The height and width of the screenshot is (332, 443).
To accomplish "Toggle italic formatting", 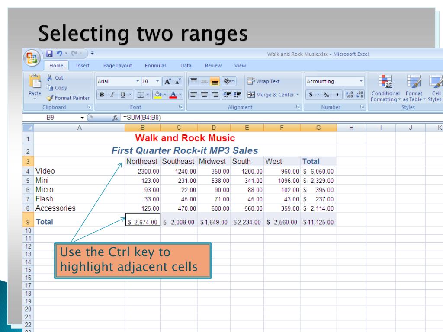I will 112,95.
